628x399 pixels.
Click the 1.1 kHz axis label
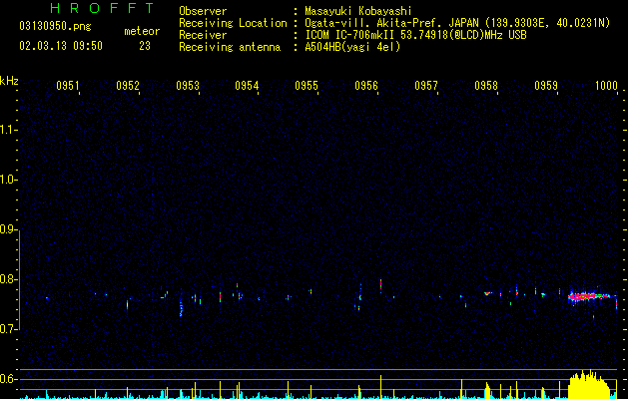click(8, 130)
